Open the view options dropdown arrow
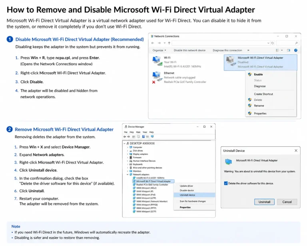Viewport: 307px width, 246px height. pos(282,50)
